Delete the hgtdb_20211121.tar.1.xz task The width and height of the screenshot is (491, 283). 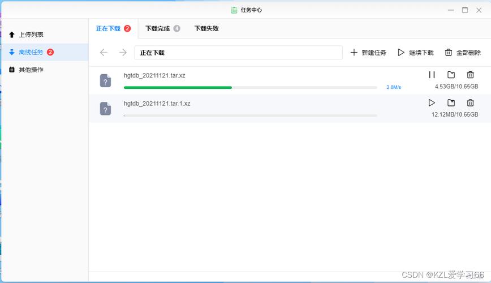pos(470,102)
